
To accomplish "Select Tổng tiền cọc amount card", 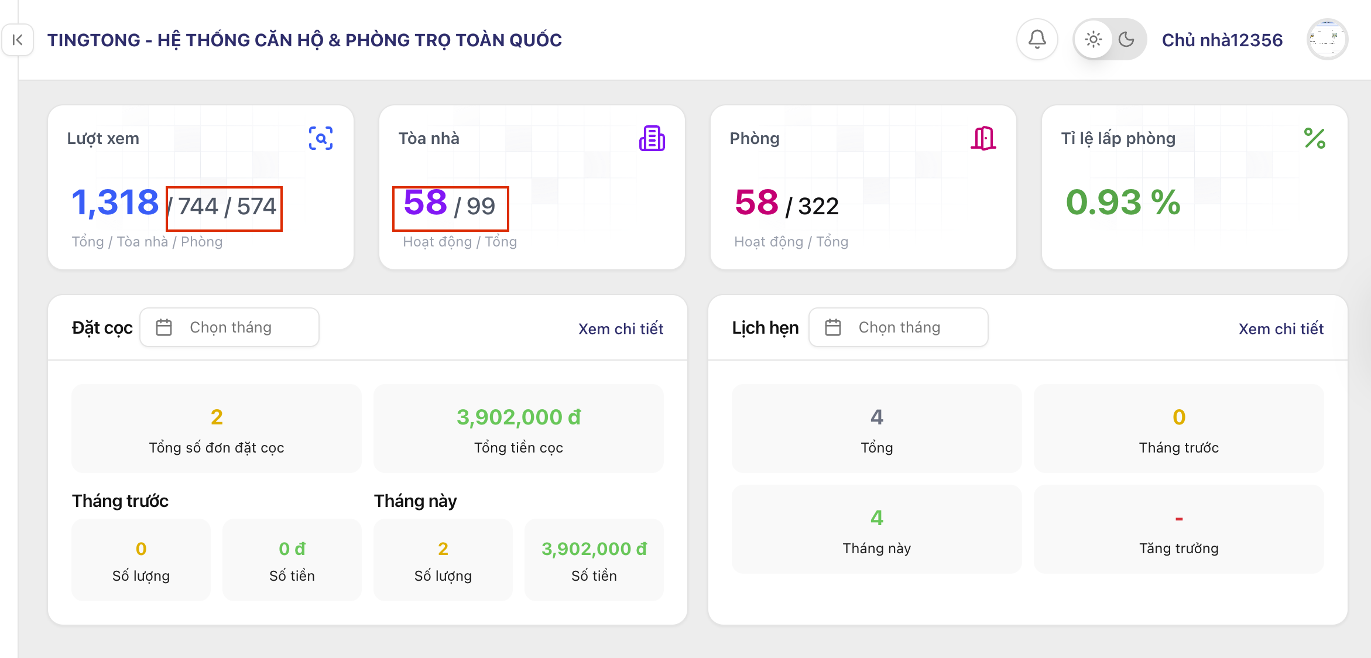I will click(x=519, y=429).
